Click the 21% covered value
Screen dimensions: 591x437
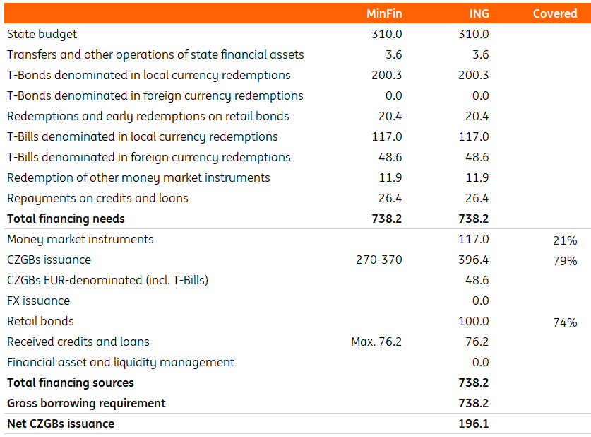click(565, 240)
